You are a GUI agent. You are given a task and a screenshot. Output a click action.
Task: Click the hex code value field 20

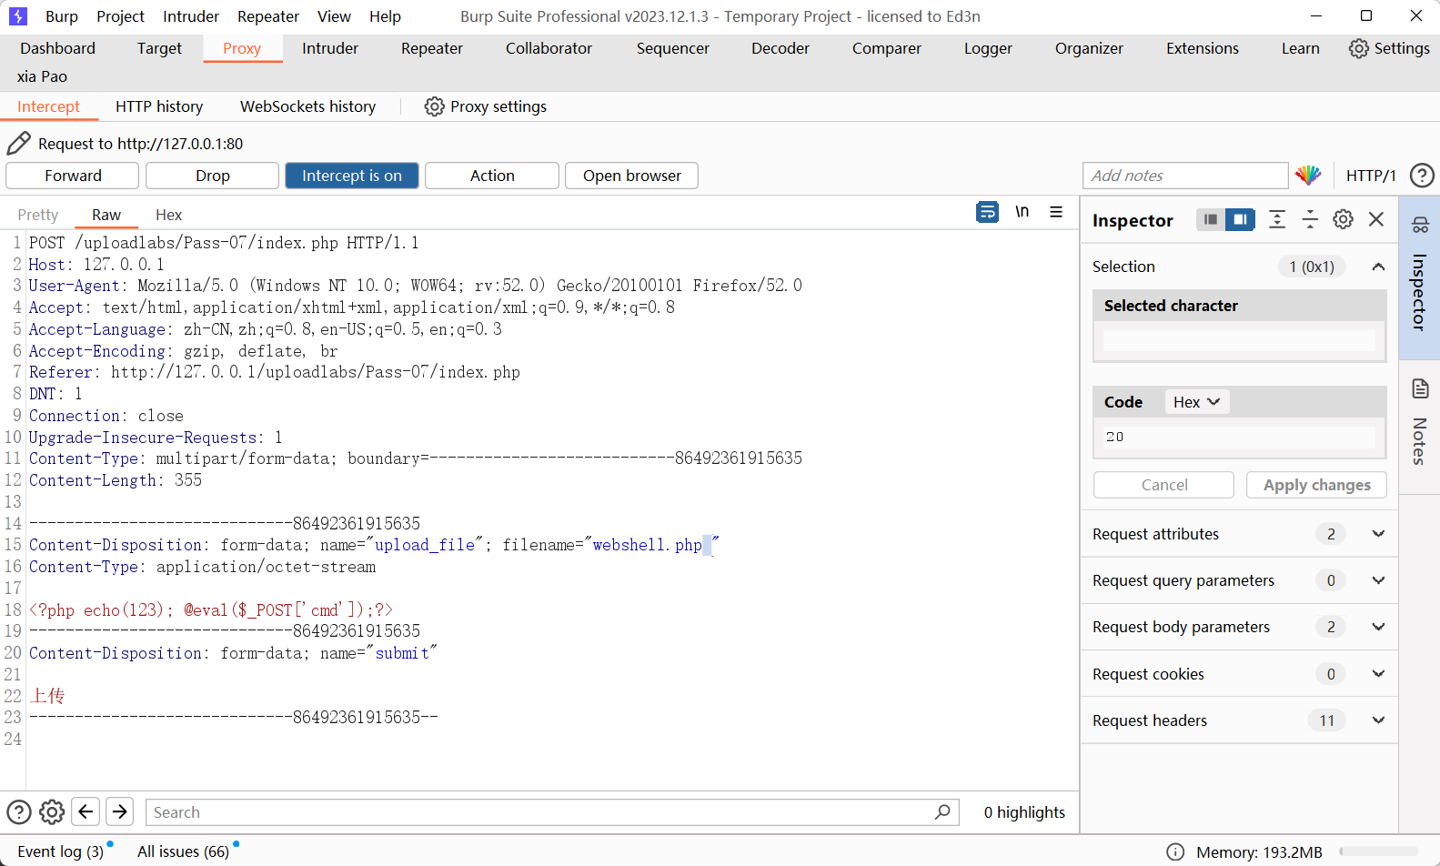(1239, 437)
